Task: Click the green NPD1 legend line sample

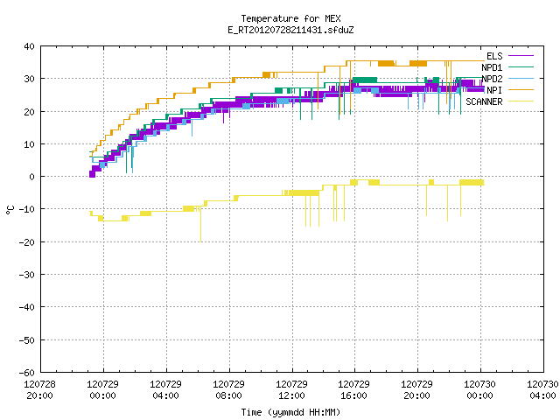Action: [521, 66]
